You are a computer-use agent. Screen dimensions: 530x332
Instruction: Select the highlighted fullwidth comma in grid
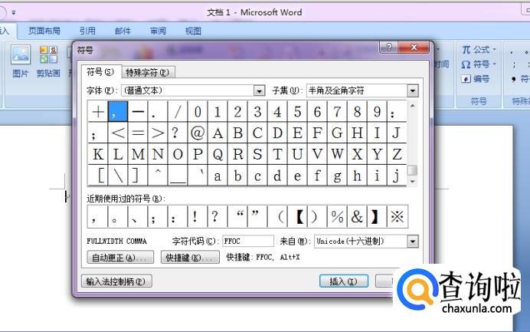coord(118,112)
